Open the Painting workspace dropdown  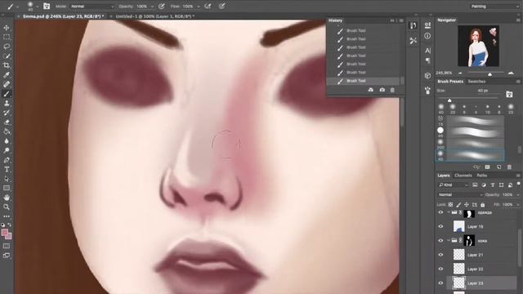[494, 7]
